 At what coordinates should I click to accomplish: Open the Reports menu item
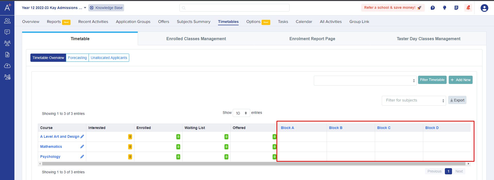[54, 22]
